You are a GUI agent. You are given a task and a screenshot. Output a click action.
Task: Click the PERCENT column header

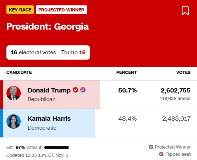point(127,72)
